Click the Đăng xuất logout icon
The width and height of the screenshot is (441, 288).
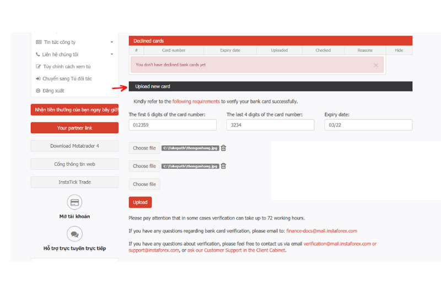coord(38,90)
